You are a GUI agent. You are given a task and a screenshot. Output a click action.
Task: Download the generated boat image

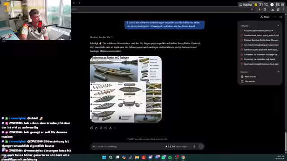[x=157, y=118]
